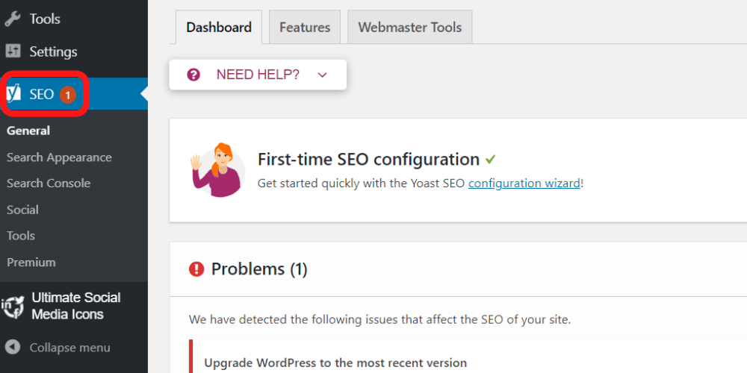This screenshot has width=747, height=373.
Task: Click the red notification badge on SEO
Action: point(68,95)
